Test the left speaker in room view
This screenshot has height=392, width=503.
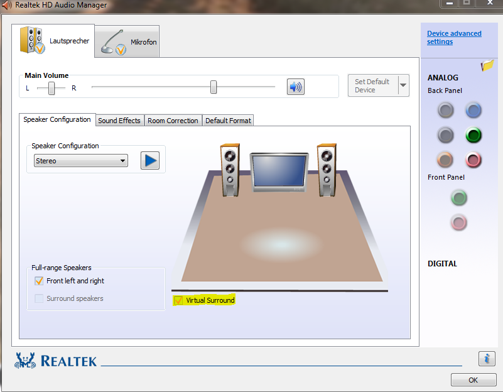pyautogui.click(x=230, y=170)
